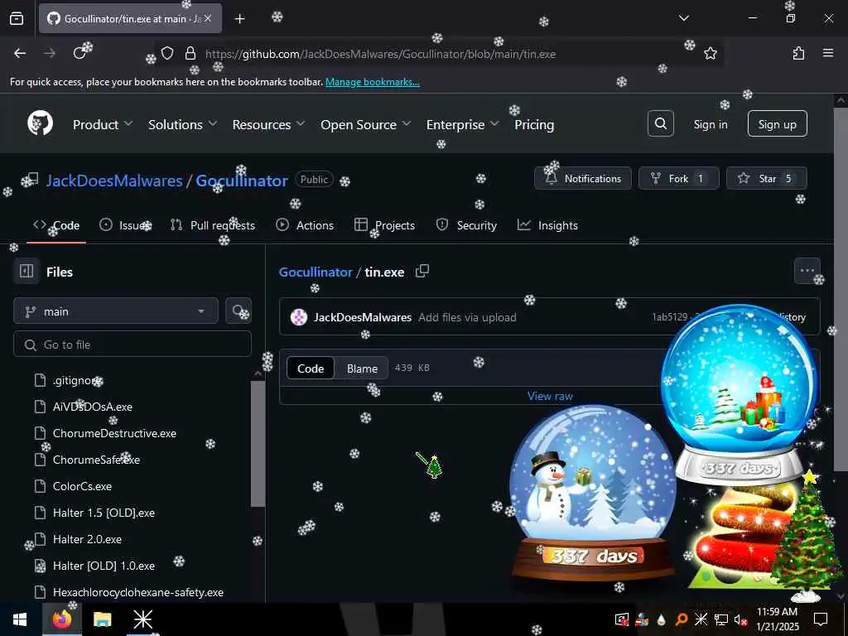Click the Firefox View icon beside the tabs

(x=17, y=19)
